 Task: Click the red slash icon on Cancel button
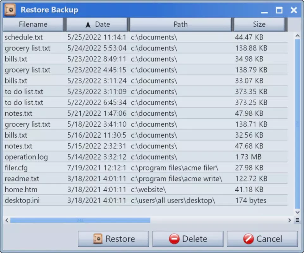click(248, 239)
